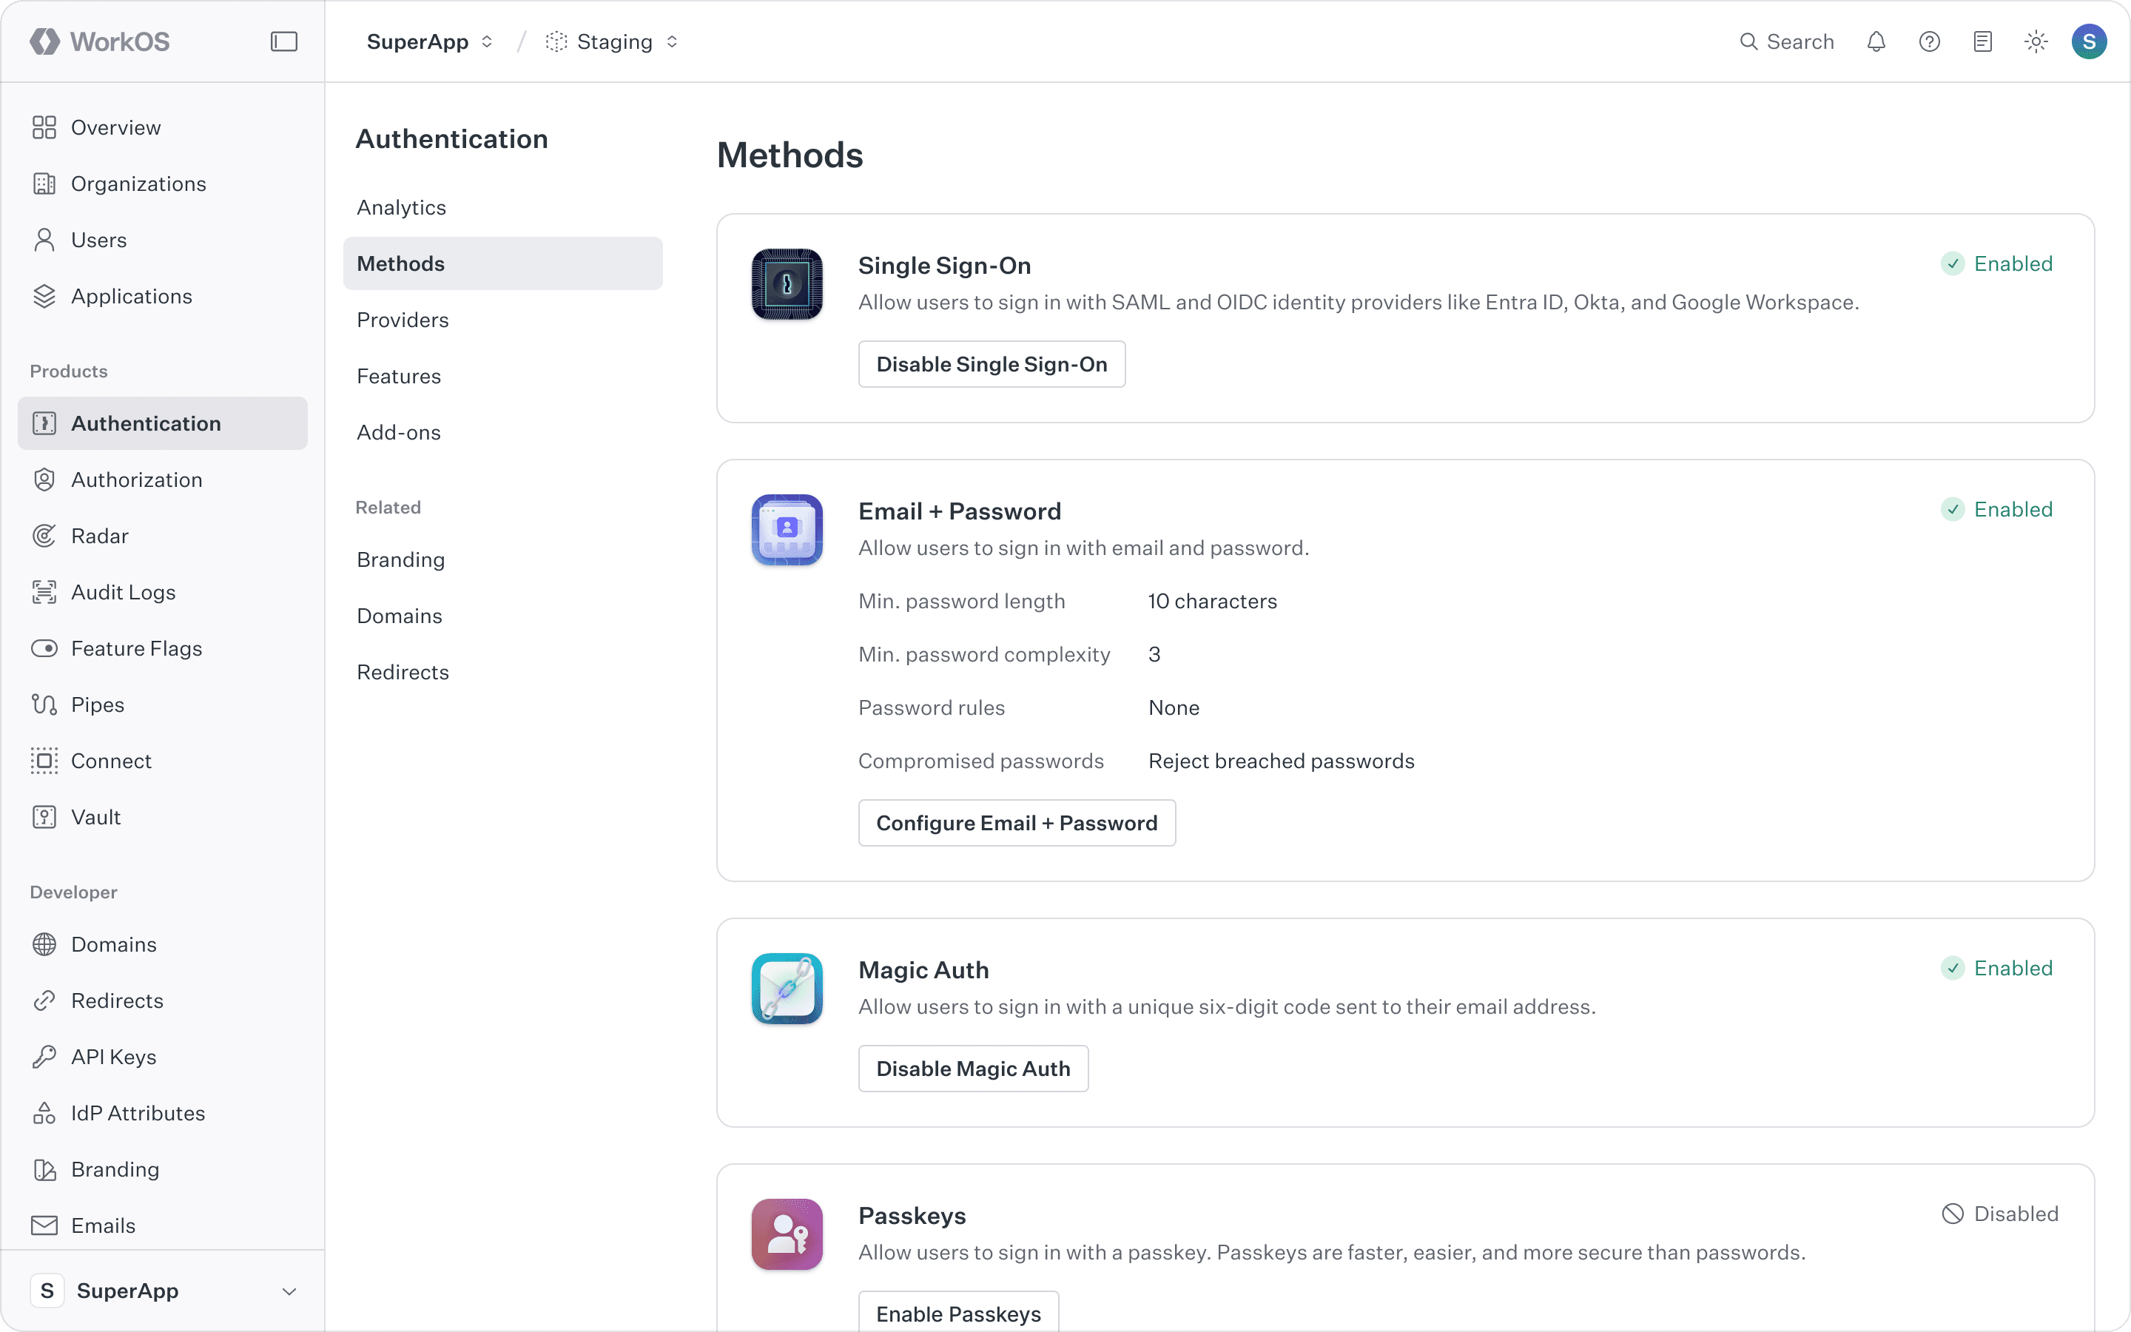Open the help question mark icon
The height and width of the screenshot is (1332, 2131).
[1929, 41]
